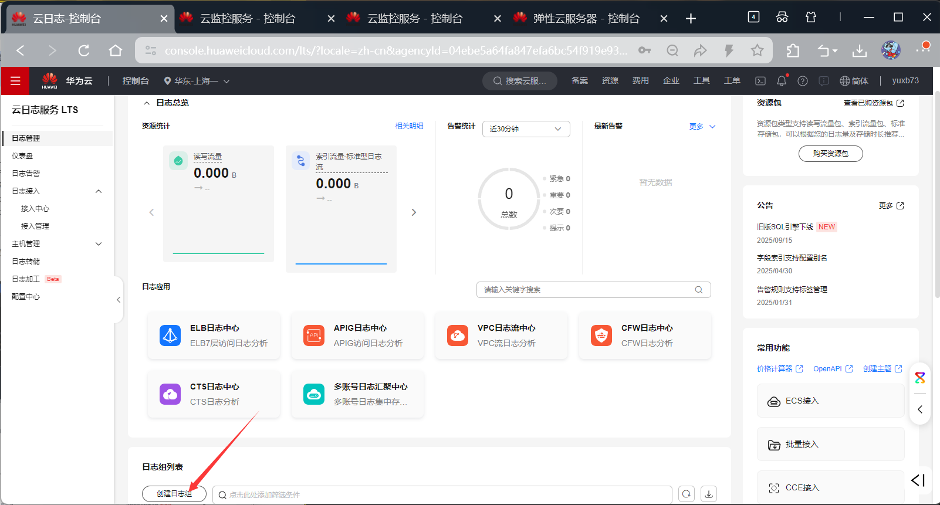
Task: Open the colorful assistant floating icon
Action: pyautogui.click(x=920, y=378)
